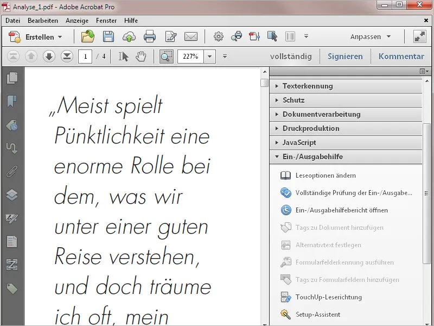Click the print preview magnifier icon
The width and height of the screenshot is (434, 326).
(237, 36)
